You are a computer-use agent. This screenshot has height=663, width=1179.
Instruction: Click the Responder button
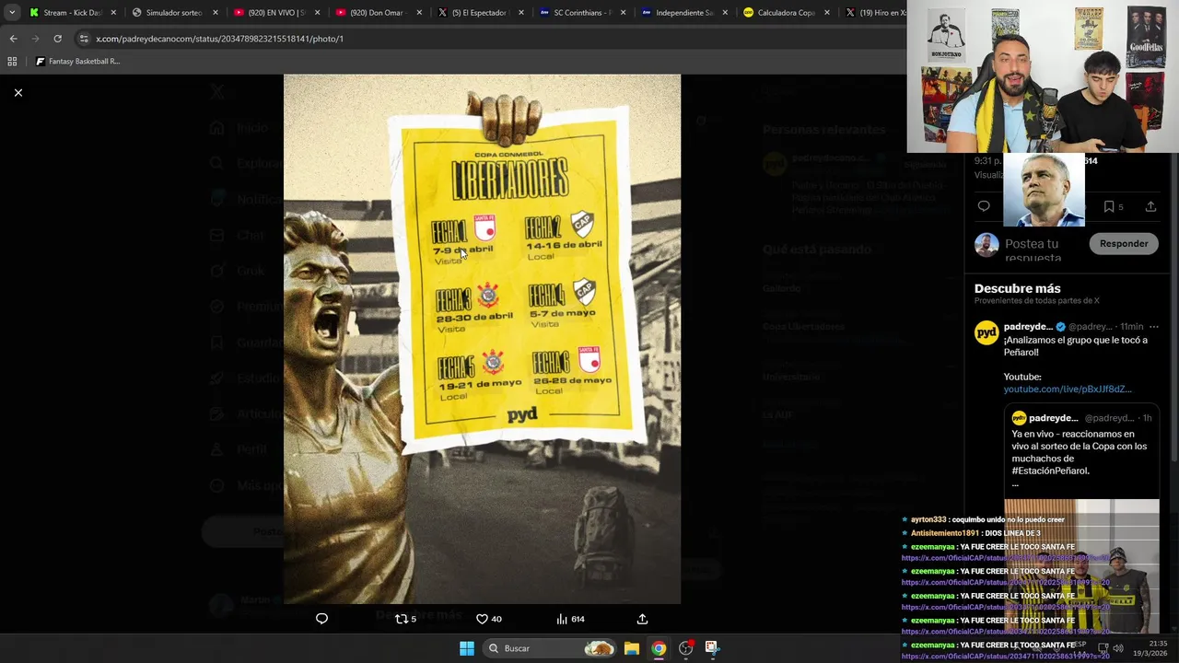(x=1124, y=243)
